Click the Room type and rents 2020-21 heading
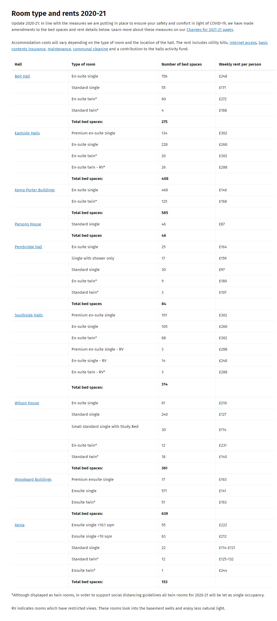The width and height of the screenshot is (277, 621). pos(59,13)
